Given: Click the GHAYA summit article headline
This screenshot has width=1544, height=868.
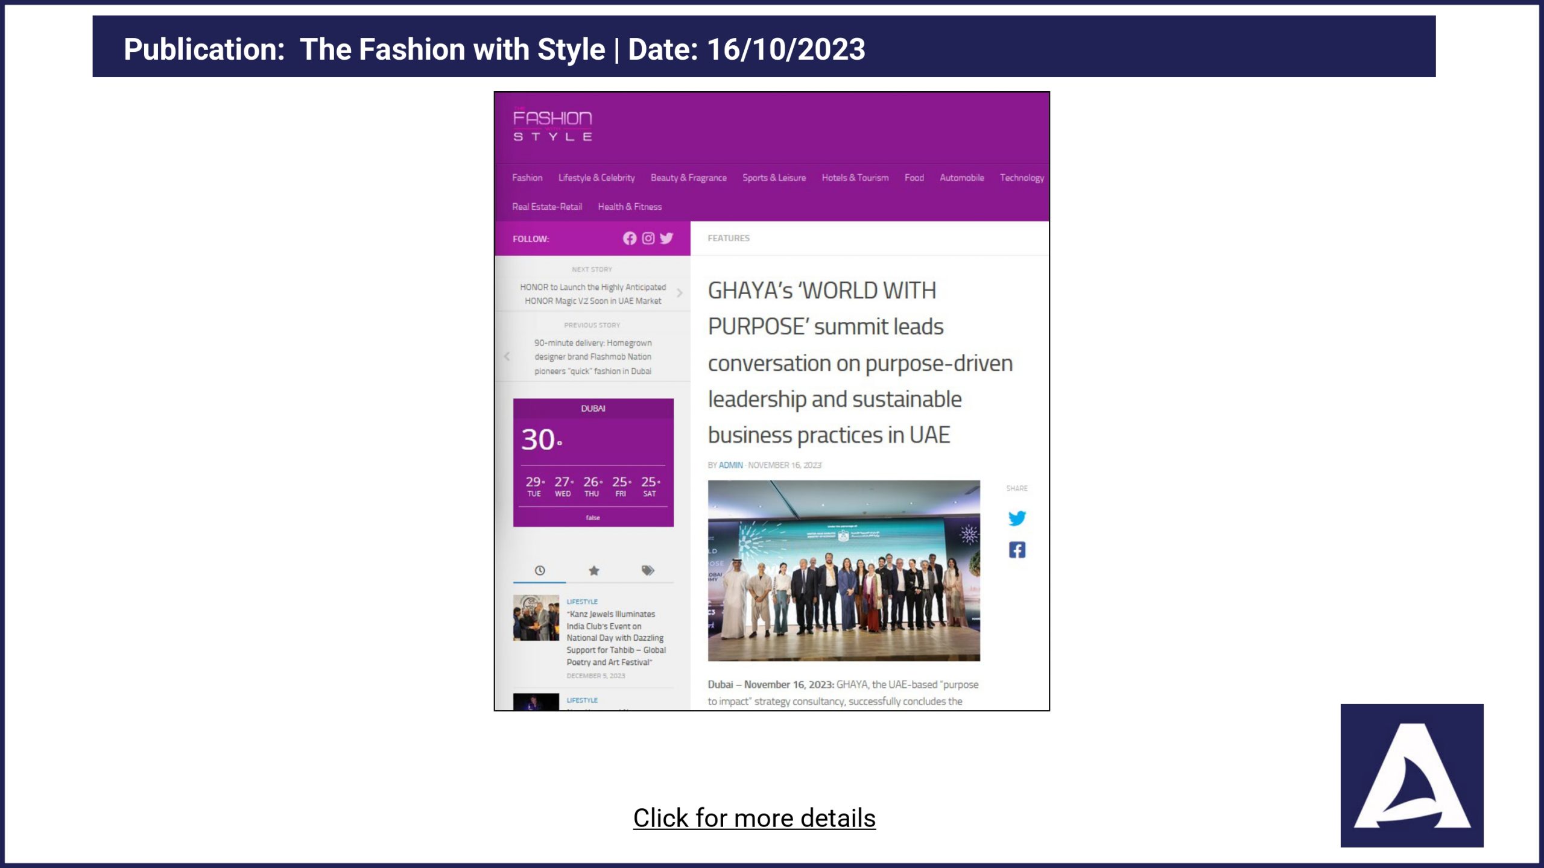Looking at the screenshot, I should pyautogui.click(x=860, y=363).
